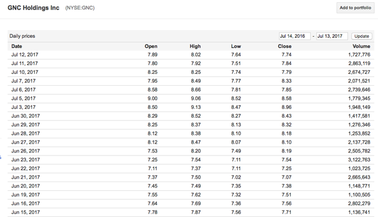This screenshot has width=378, height=217.
Task: Click close price 7.71 for Jun 15
Action: point(286,212)
